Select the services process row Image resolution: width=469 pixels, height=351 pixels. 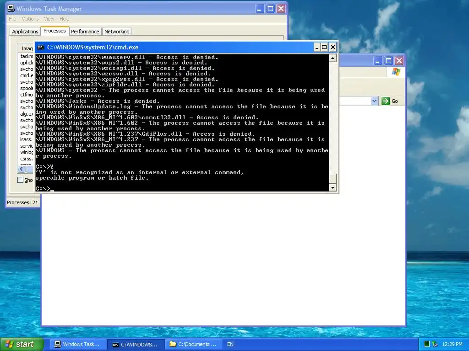tap(27, 146)
